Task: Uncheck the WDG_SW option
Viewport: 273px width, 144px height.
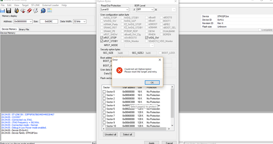Action: coord(146,38)
